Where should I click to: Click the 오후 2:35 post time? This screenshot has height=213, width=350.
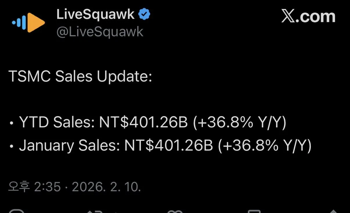pyautogui.click(x=35, y=187)
